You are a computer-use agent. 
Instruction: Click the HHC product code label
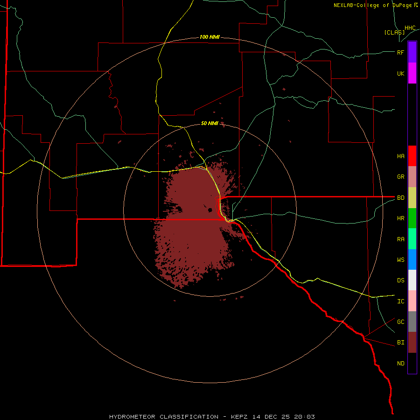[x=410, y=28]
